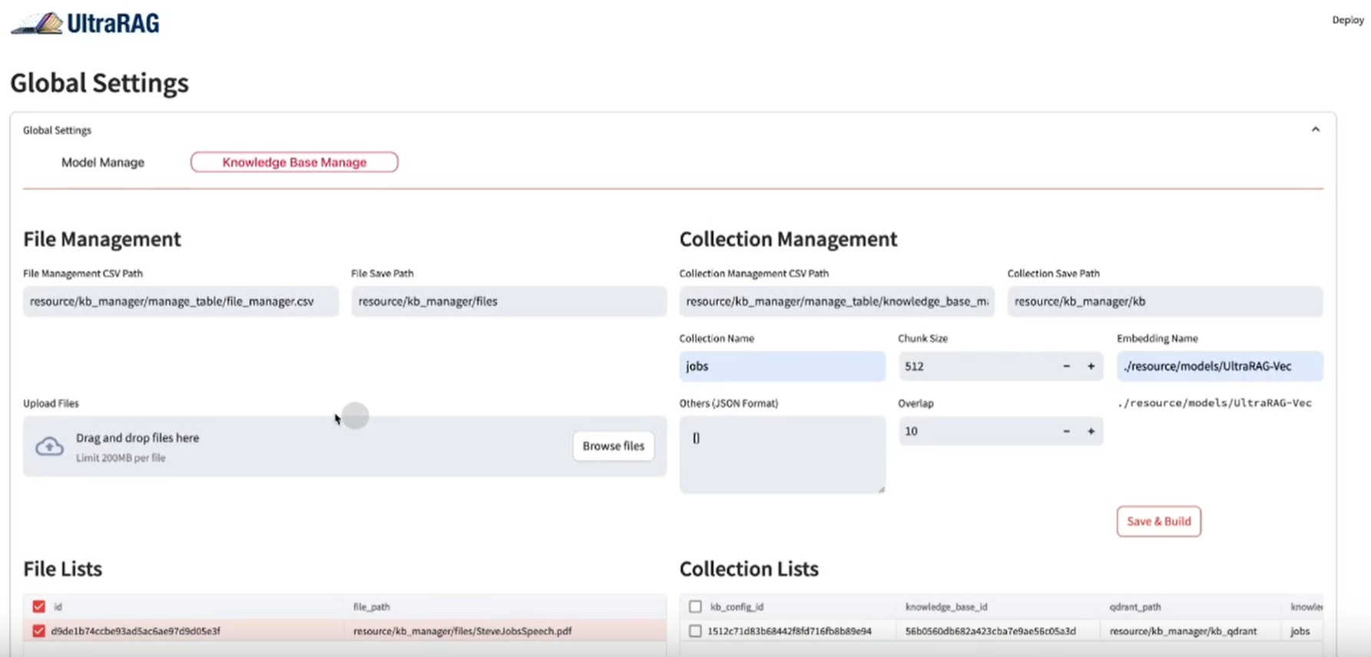Click the Collection Name field containing jobs
This screenshot has width=1371, height=657.
pyautogui.click(x=782, y=366)
